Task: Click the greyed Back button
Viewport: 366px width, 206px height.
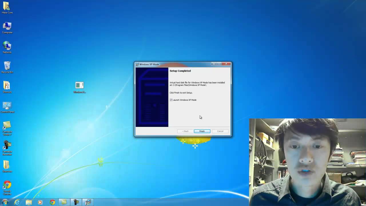Action: (x=185, y=131)
